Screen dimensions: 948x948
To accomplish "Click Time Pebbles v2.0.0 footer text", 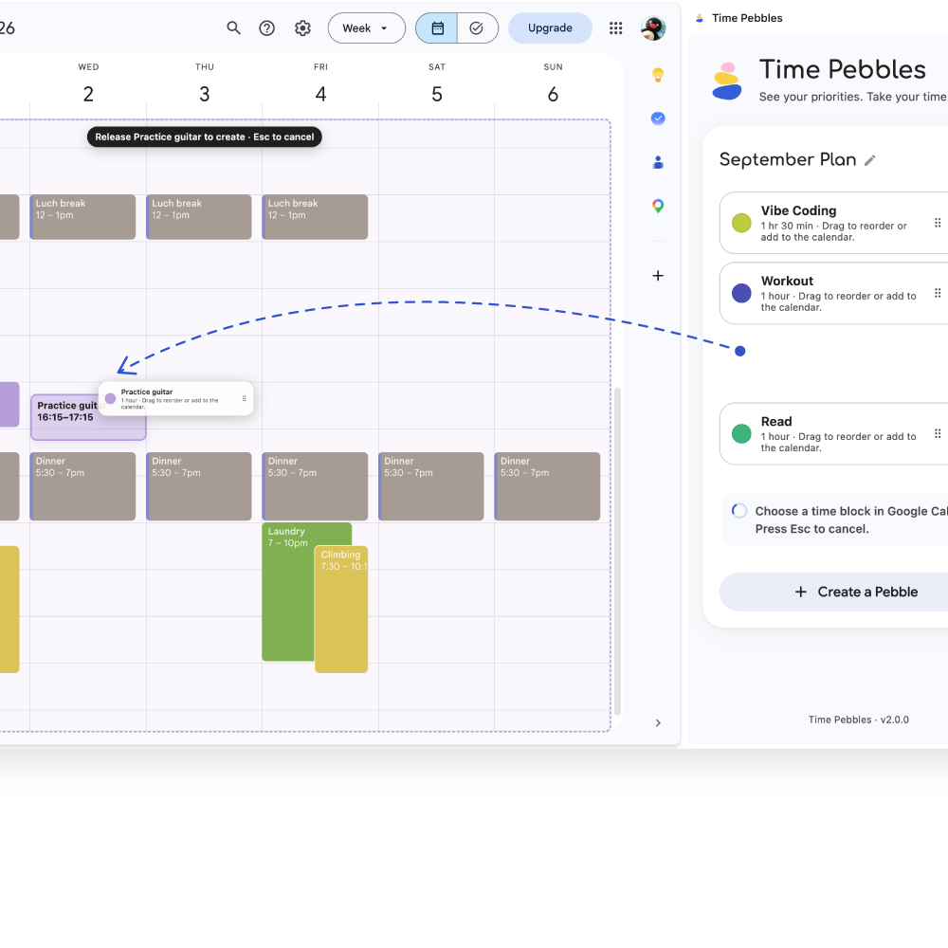I will pyautogui.click(x=858, y=720).
